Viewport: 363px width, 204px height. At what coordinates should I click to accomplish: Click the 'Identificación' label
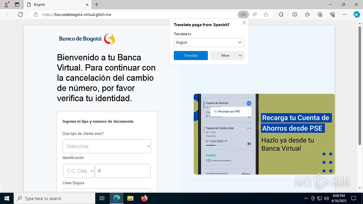pos(73,158)
